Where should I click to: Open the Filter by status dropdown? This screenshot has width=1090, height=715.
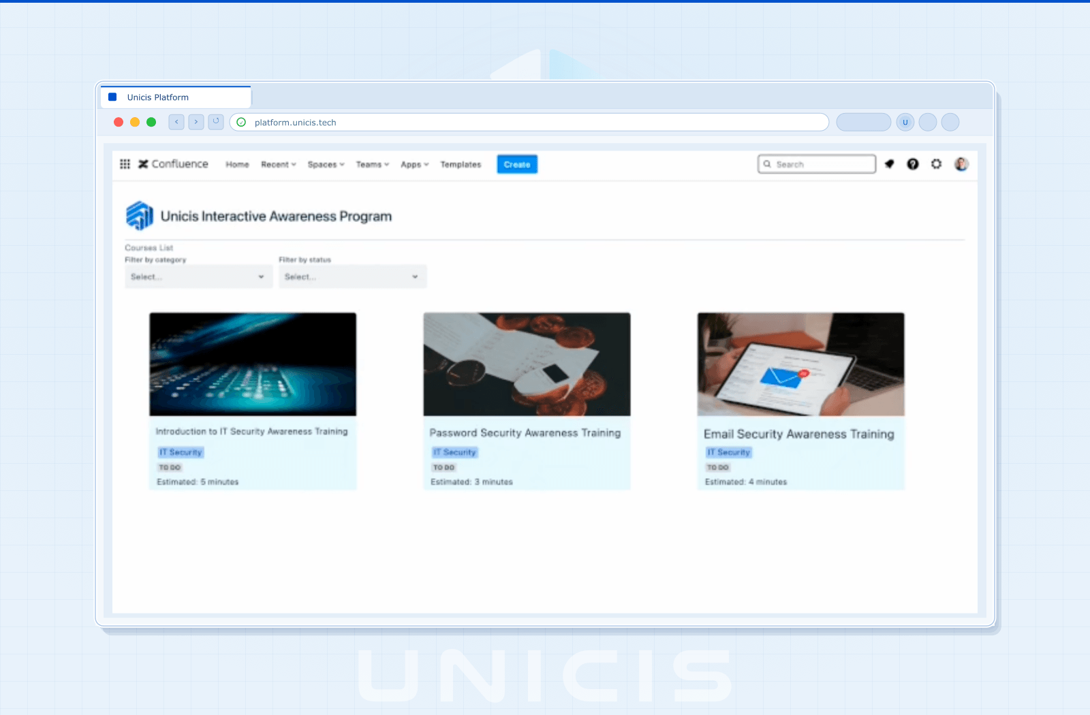coord(353,276)
